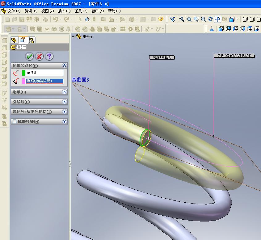Switch to Left view cube icon
The image size is (261, 240).
click(x=235, y=29)
